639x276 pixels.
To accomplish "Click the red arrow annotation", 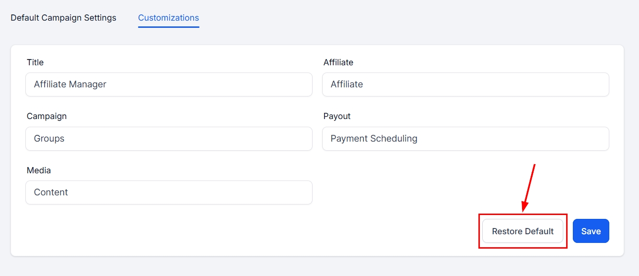I will [529, 187].
